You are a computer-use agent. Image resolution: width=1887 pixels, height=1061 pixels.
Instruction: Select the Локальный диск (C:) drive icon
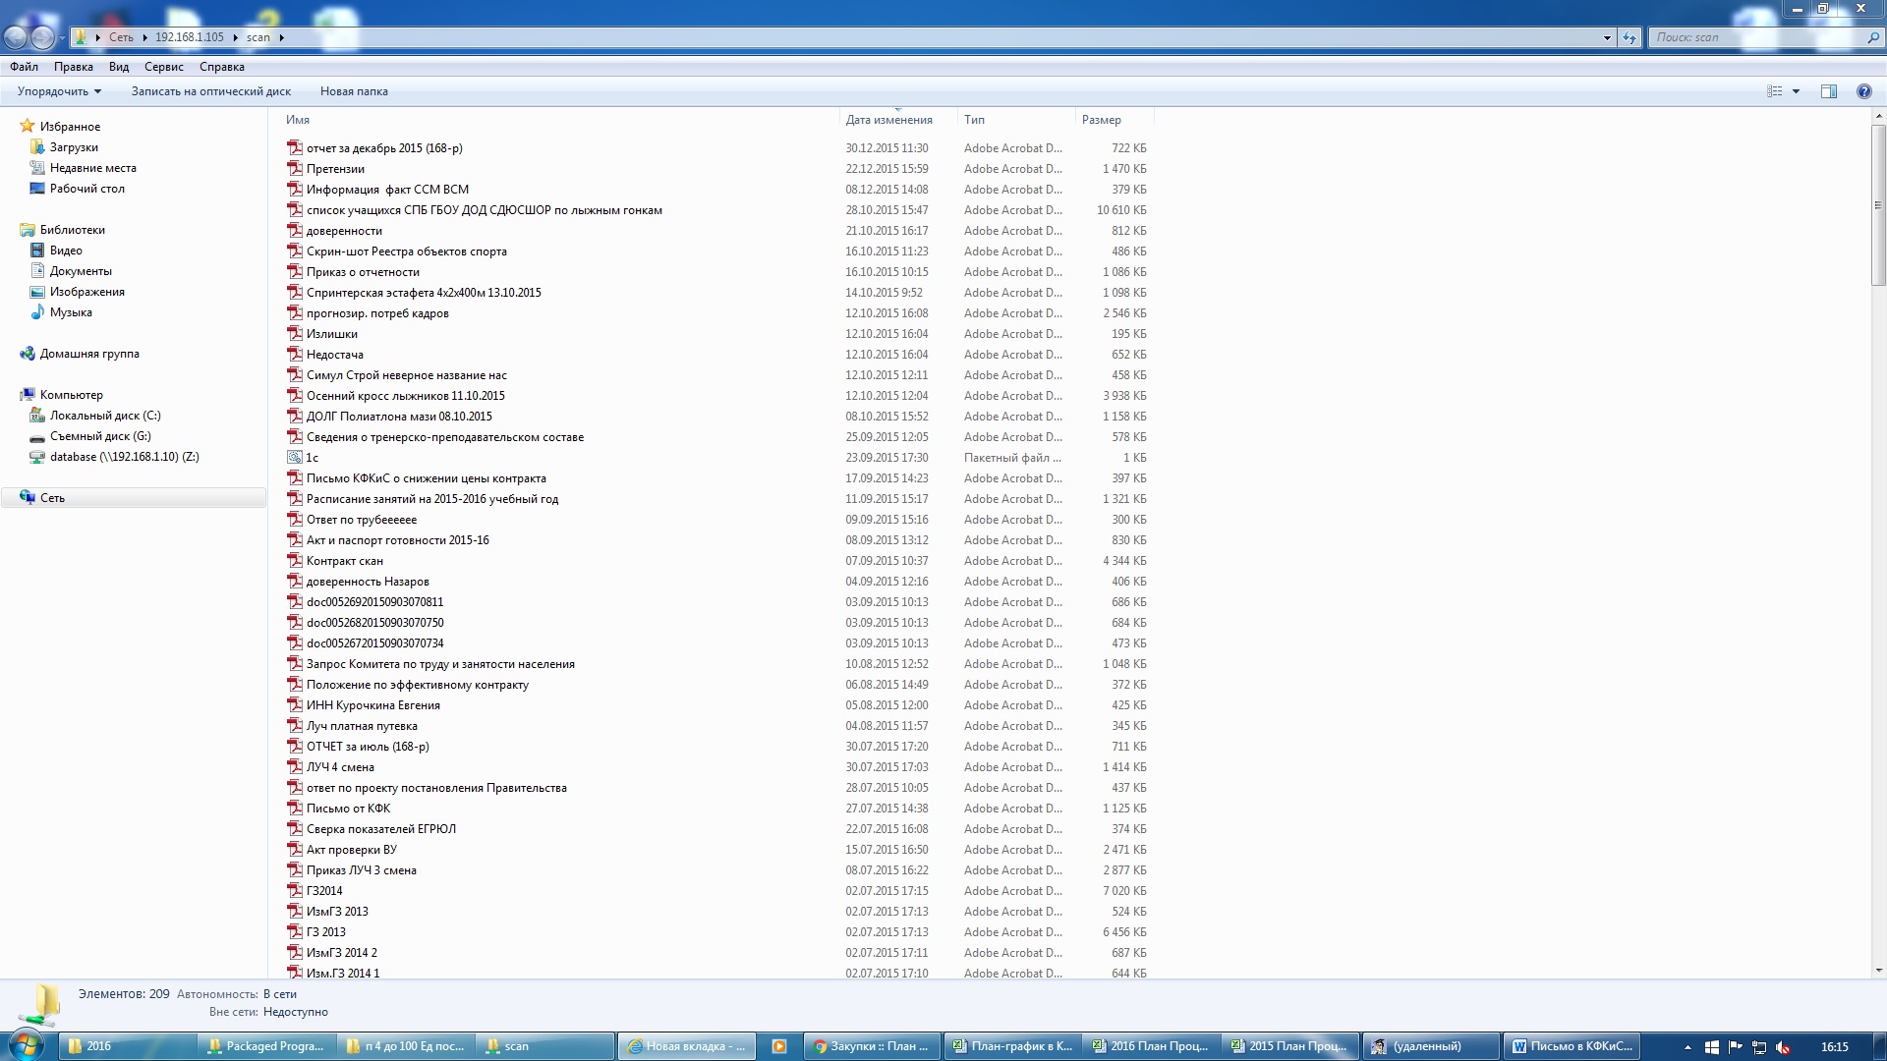tap(37, 416)
